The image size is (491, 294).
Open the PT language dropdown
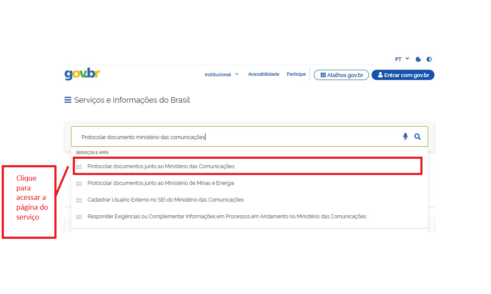click(x=402, y=59)
